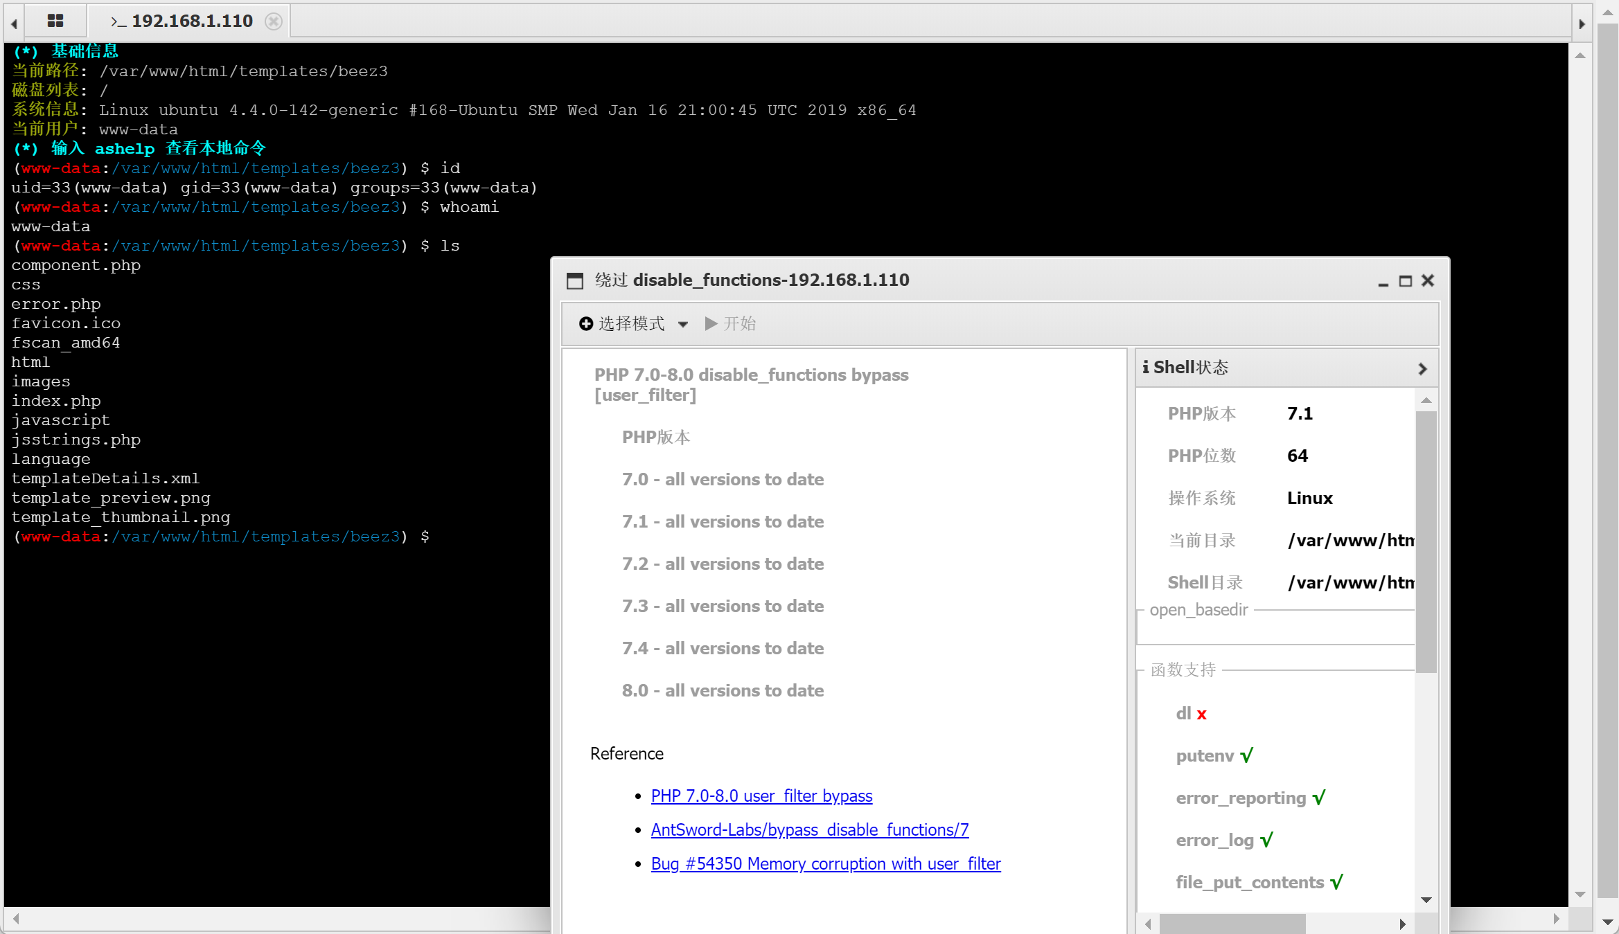
Task: Maximize the disable_functions bypass dialog
Action: (x=1405, y=280)
